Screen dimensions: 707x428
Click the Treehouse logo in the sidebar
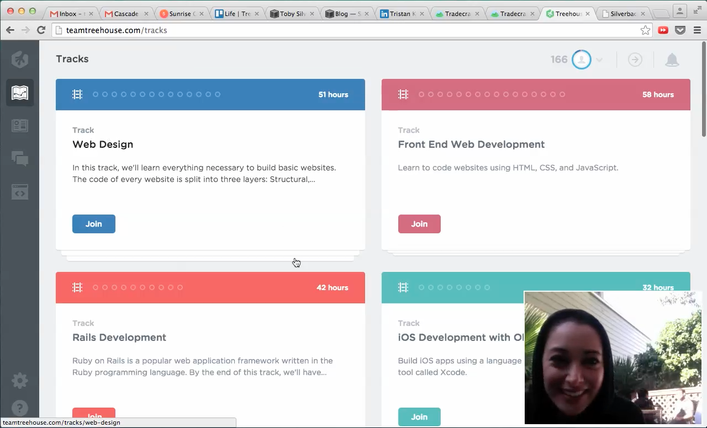coord(20,59)
